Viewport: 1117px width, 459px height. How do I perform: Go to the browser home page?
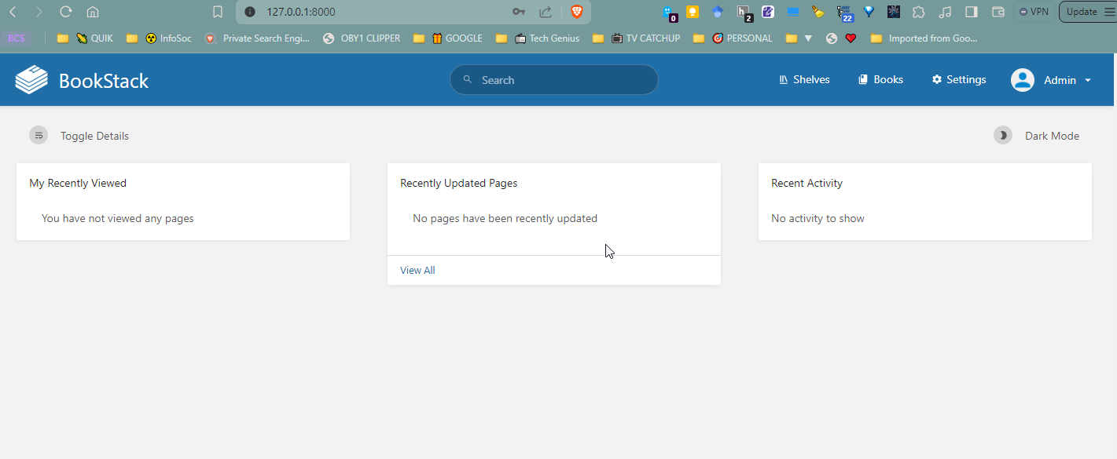pos(93,12)
